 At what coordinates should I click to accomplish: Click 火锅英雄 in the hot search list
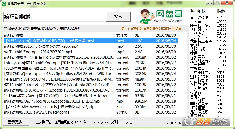pos(197,33)
